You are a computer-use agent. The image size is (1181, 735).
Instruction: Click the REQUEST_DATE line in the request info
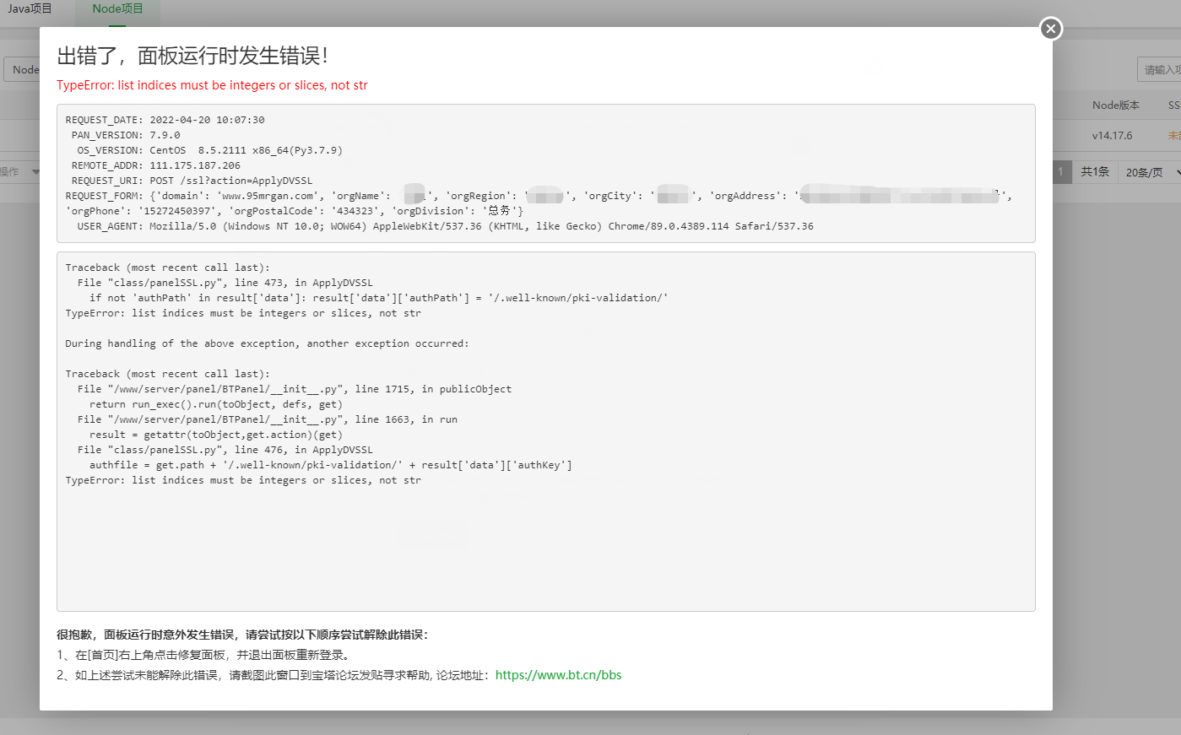165,120
